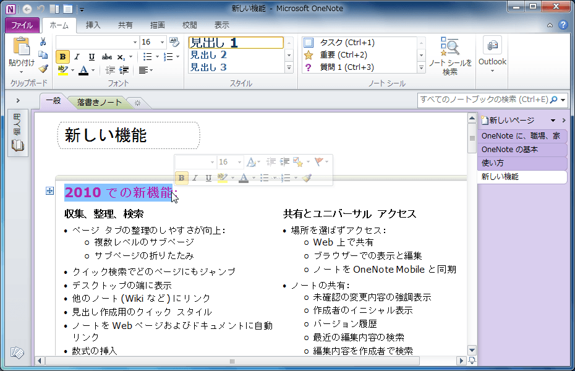
Task: Apply the ribbon font color A button
Action: click(83, 70)
